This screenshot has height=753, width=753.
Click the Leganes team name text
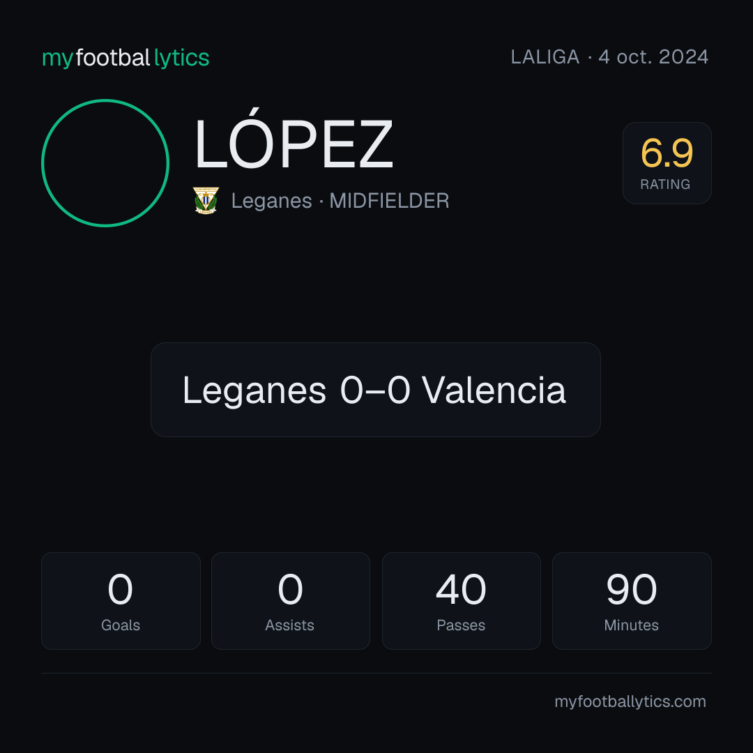272,201
